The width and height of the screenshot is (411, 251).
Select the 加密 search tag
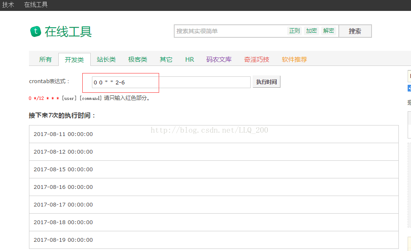[312, 31]
